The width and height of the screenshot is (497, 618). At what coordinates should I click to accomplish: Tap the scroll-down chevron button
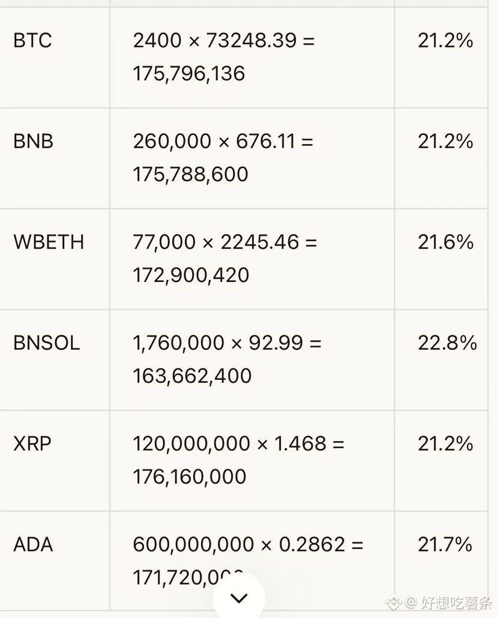coord(239,598)
